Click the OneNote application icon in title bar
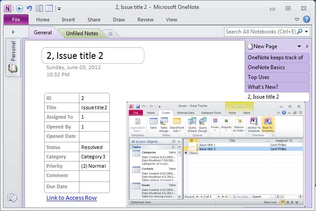Viewport: 316px width, 211px height. click(x=8, y=8)
